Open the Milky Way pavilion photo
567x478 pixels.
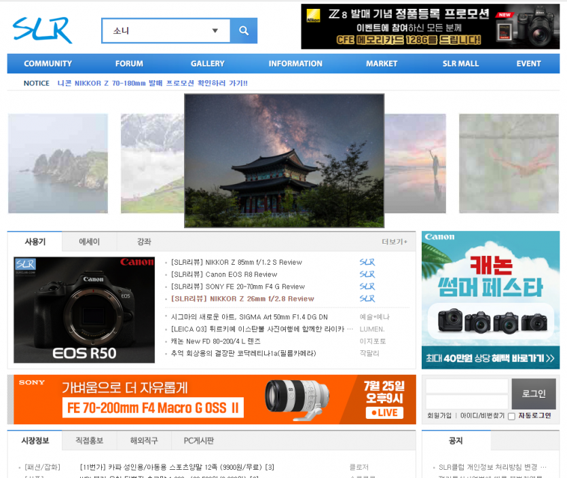(285, 160)
